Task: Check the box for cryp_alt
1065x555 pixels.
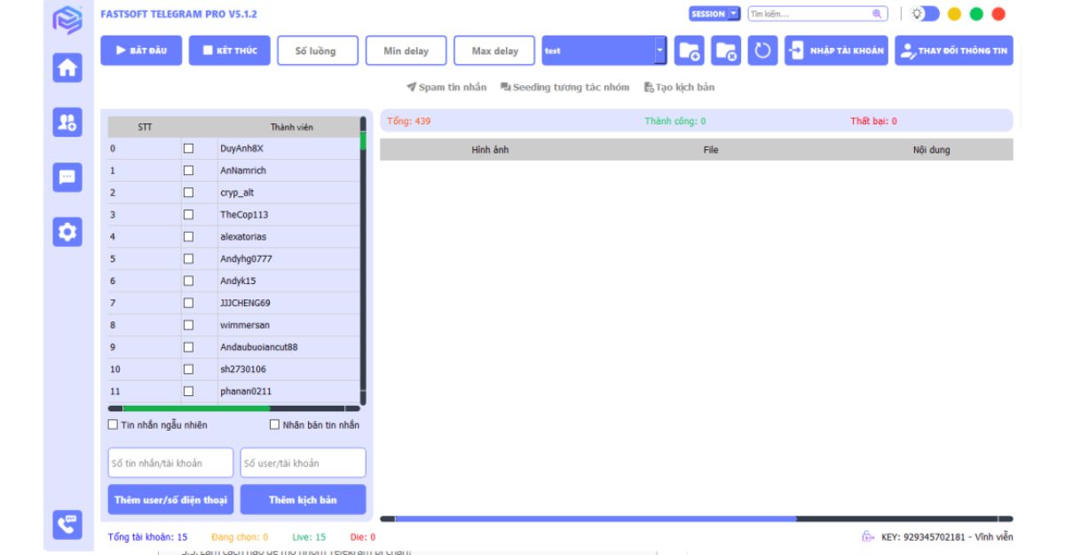Action: pos(188,193)
